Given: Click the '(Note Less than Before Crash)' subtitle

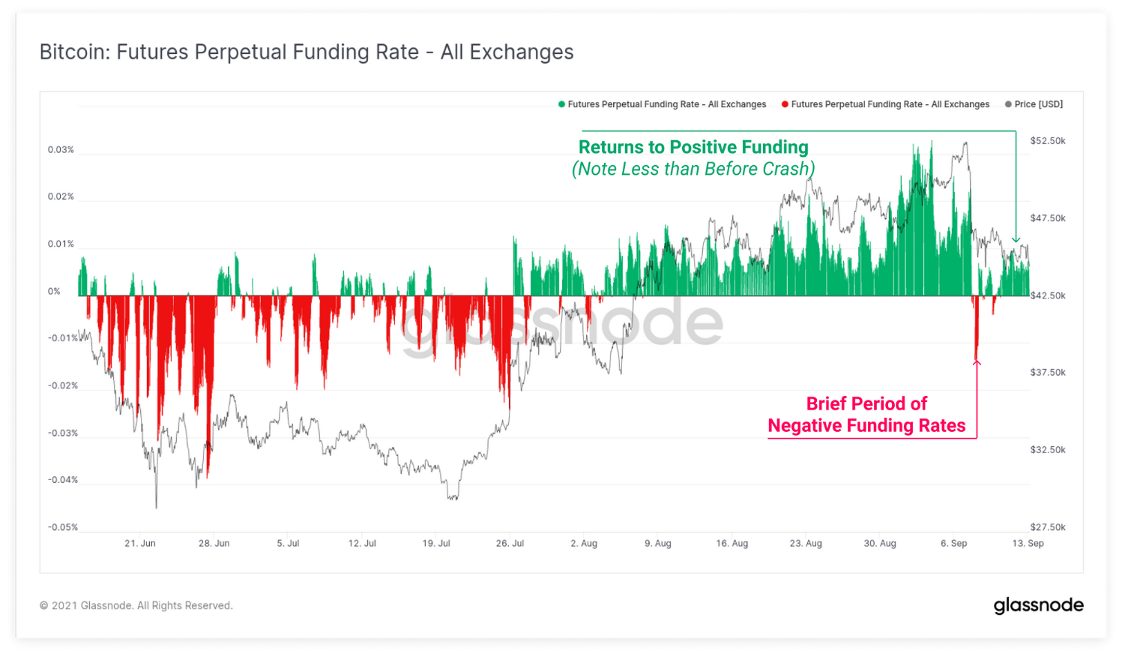Looking at the screenshot, I should (693, 169).
